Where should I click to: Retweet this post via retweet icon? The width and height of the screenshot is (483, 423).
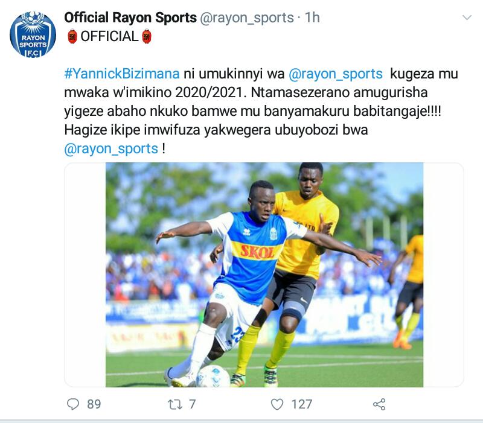pyautogui.click(x=174, y=404)
